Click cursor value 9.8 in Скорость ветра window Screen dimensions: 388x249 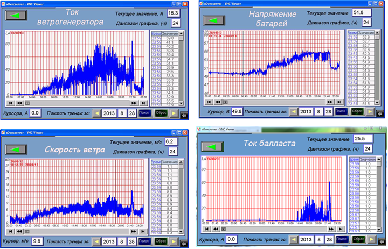[37, 241]
